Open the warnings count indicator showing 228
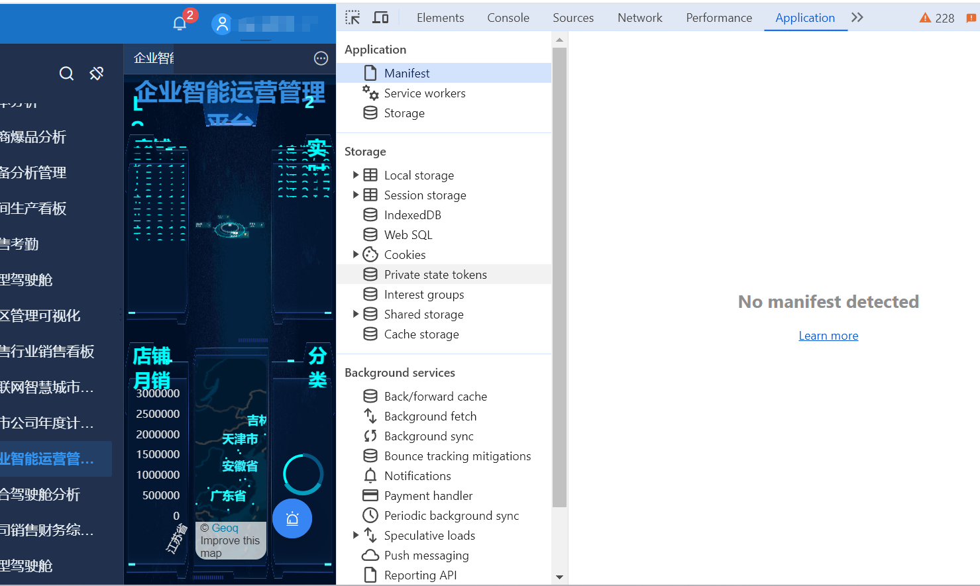 pyautogui.click(x=937, y=18)
